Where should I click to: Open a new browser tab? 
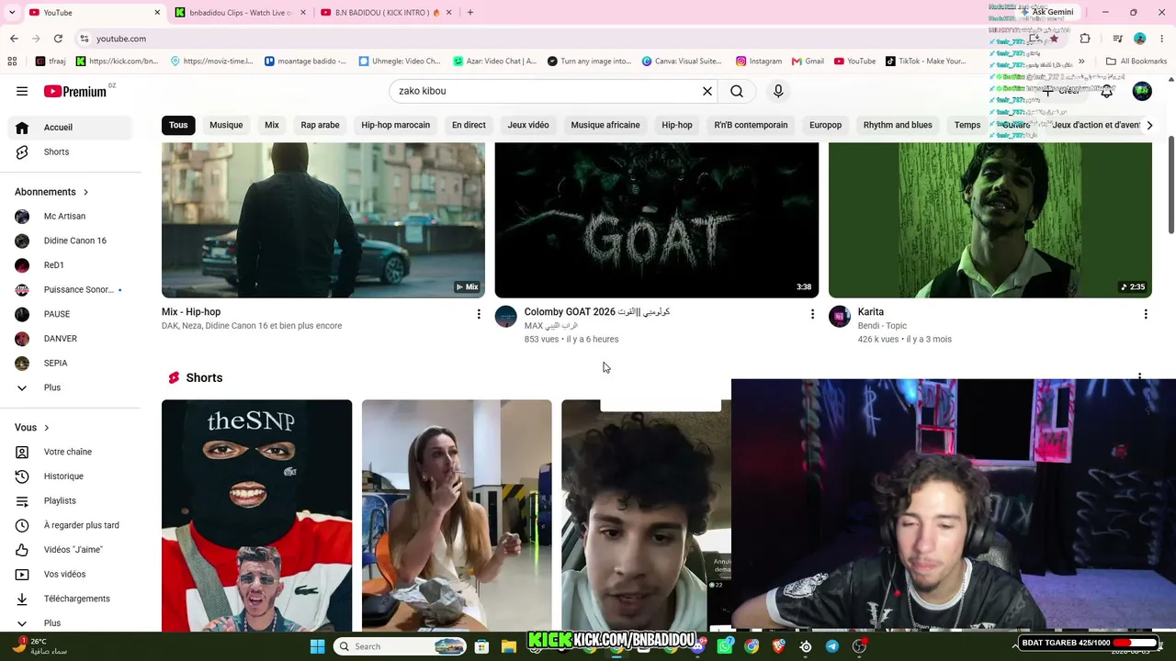click(470, 12)
